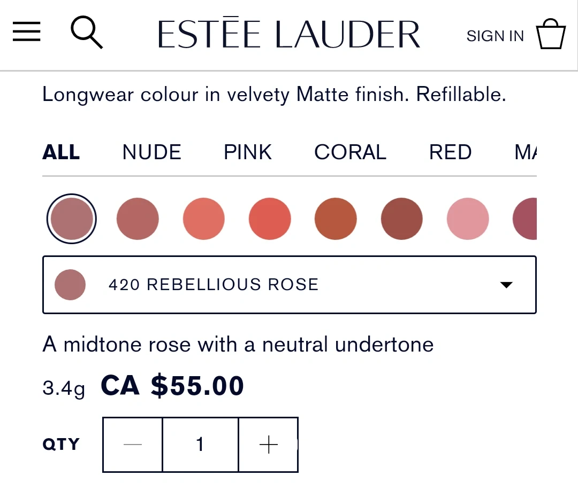Open the shopping bag icon

(551, 34)
